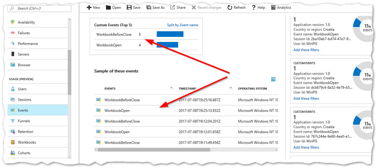Refresh the events view
377x168 pixels.
pyautogui.click(x=237, y=8)
